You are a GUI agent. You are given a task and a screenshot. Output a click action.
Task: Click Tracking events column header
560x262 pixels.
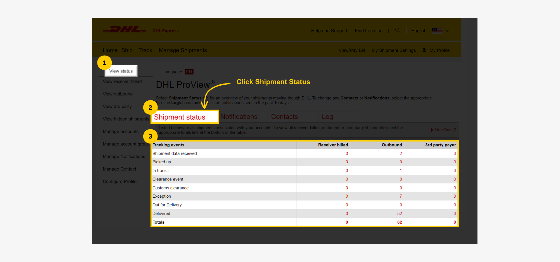point(168,145)
